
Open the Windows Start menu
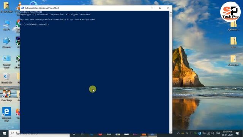click(x=4, y=134)
